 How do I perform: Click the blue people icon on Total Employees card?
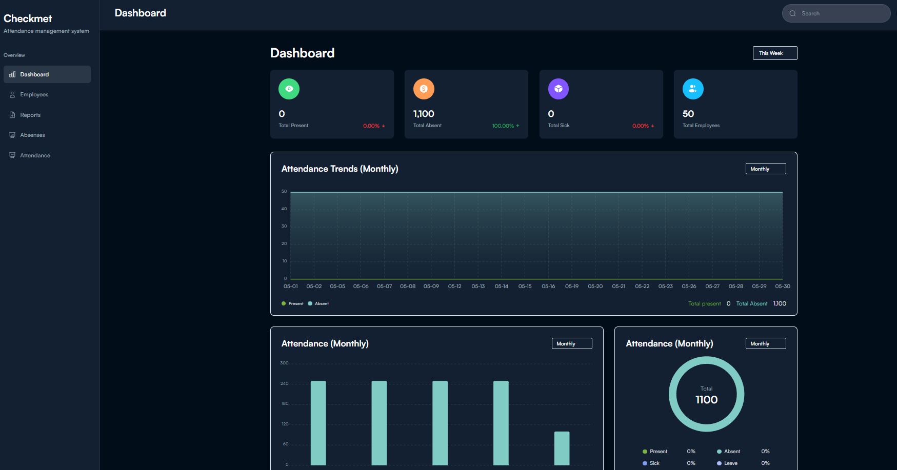(693, 88)
